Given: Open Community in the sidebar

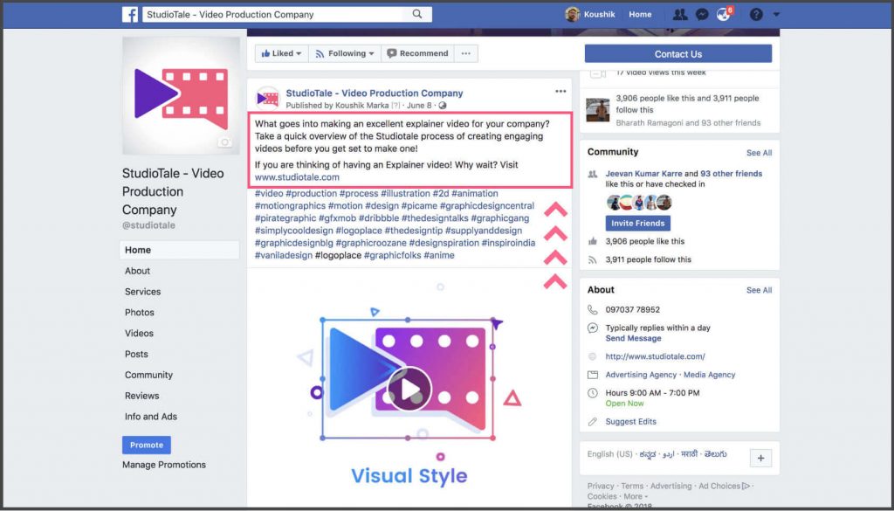Looking at the screenshot, I should tap(148, 375).
